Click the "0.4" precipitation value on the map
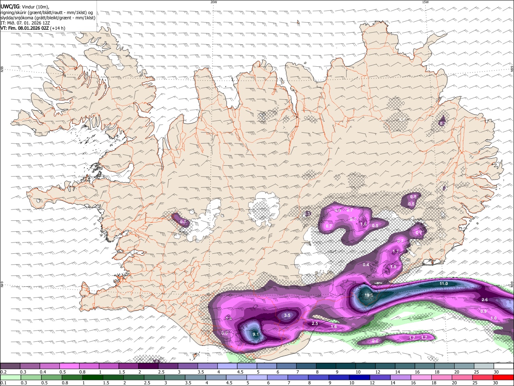The image size is (514, 386). pos(366,265)
